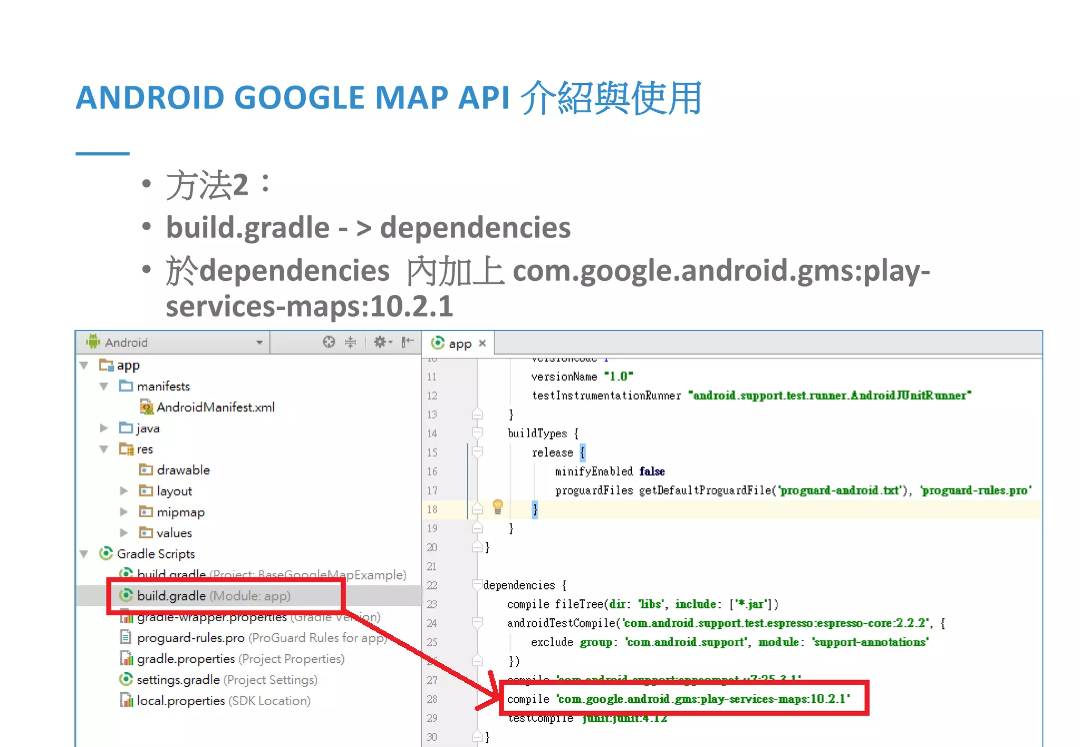Expand the layout folder arrow
Image resolution: width=1080 pixels, height=747 pixels.
124,491
